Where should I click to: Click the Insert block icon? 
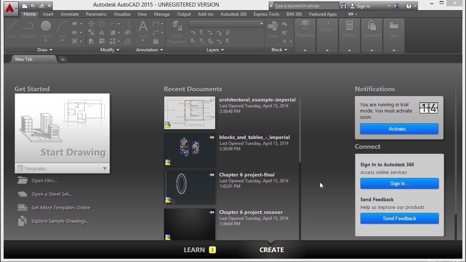tap(273, 30)
